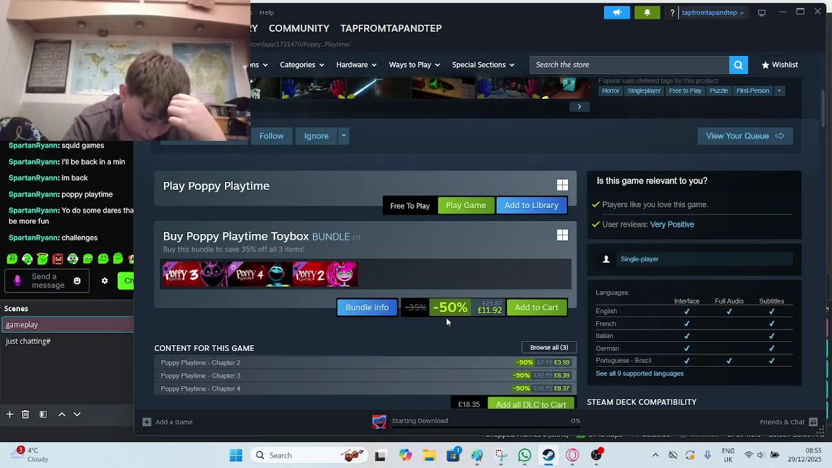Open Categories dropdown menu
Image resolution: width=832 pixels, height=468 pixels.
302,65
